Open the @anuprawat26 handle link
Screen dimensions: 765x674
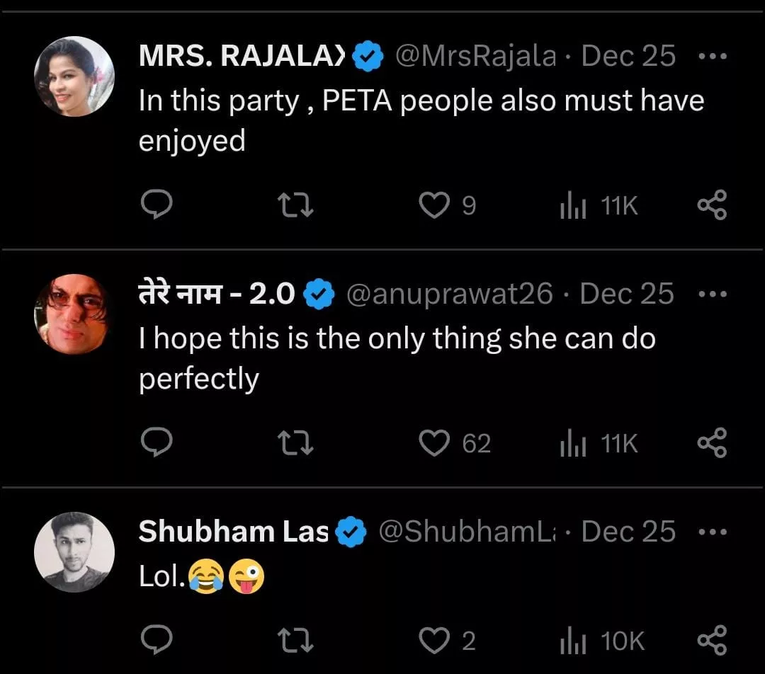(x=448, y=295)
